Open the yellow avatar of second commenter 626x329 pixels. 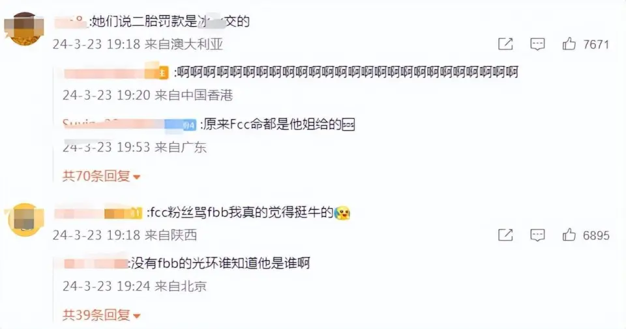click(x=25, y=220)
